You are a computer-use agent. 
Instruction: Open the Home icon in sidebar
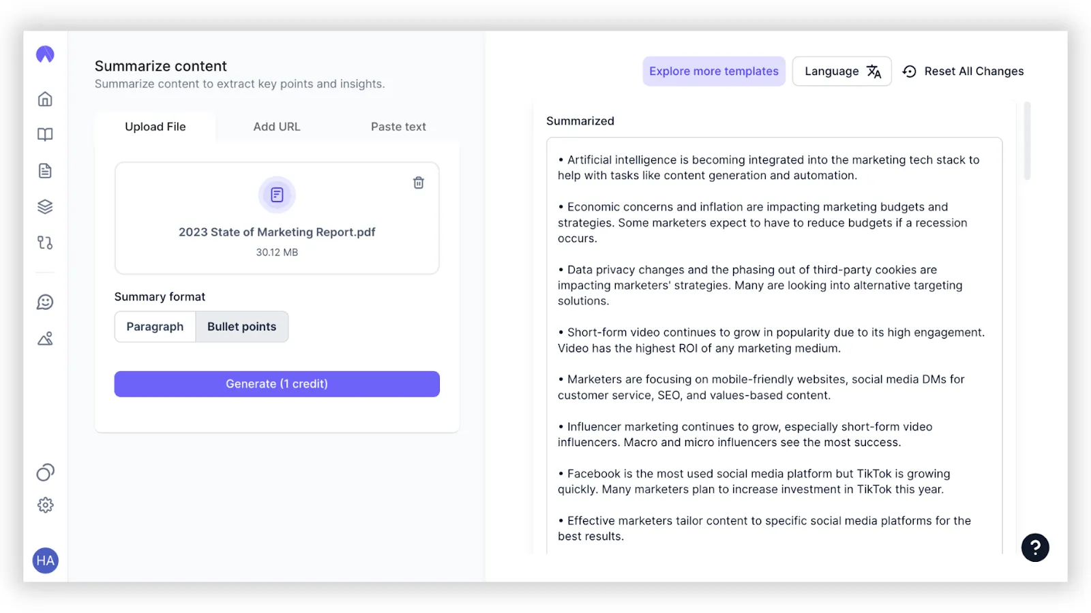[x=45, y=99]
